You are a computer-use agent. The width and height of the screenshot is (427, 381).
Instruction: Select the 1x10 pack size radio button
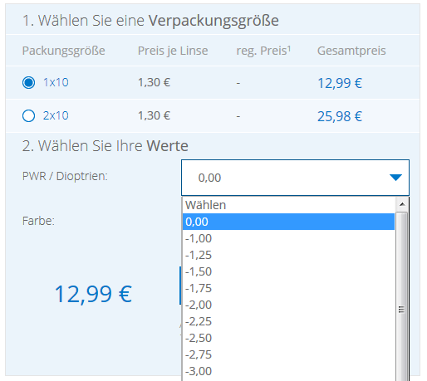28,82
